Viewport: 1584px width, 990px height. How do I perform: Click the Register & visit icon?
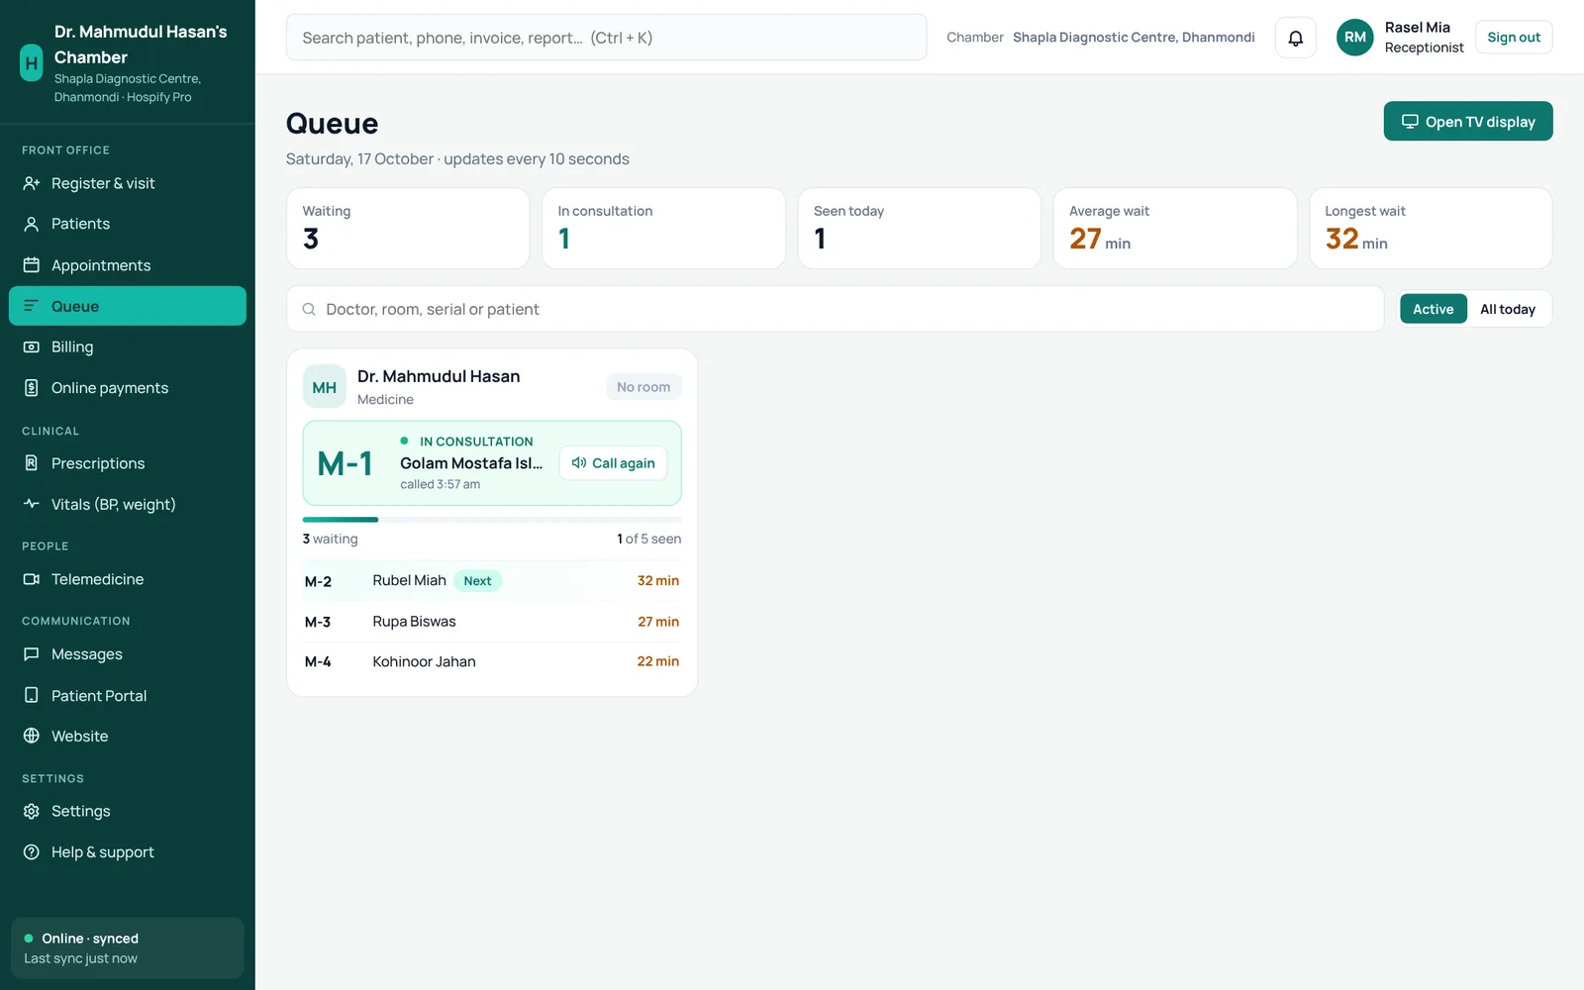[x=32, y=183]
